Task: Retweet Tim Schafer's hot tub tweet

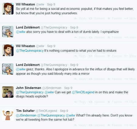Action: pyautogui.click(x=97, y=125)
